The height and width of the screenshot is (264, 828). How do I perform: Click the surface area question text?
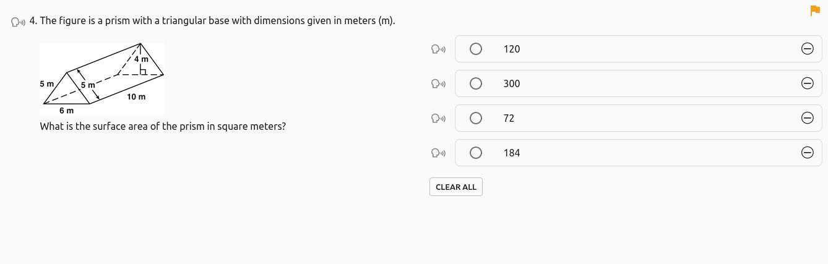coord(163,126)
